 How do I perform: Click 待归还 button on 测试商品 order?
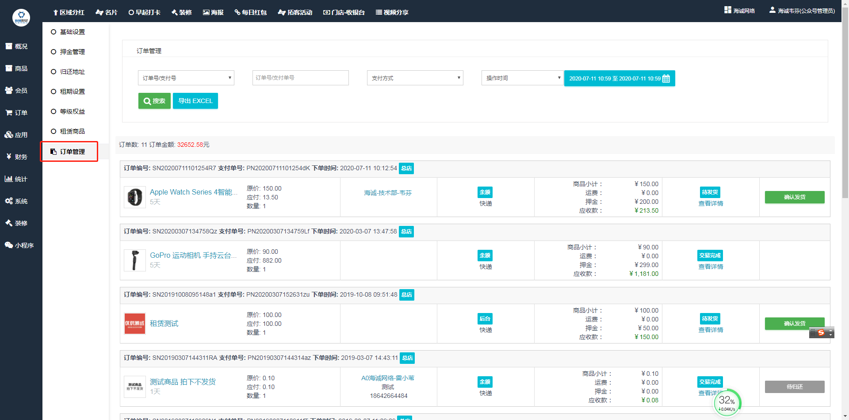tap(795, 387)
